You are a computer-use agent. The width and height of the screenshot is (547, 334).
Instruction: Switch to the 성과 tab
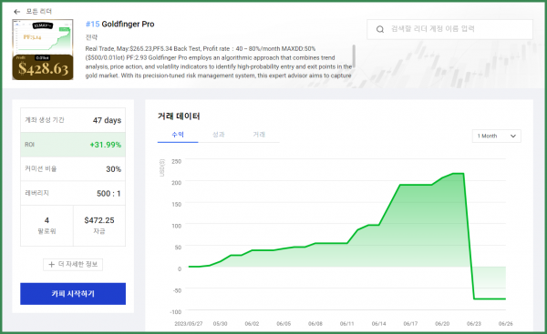pyautogui.click(x=219, y=135)
